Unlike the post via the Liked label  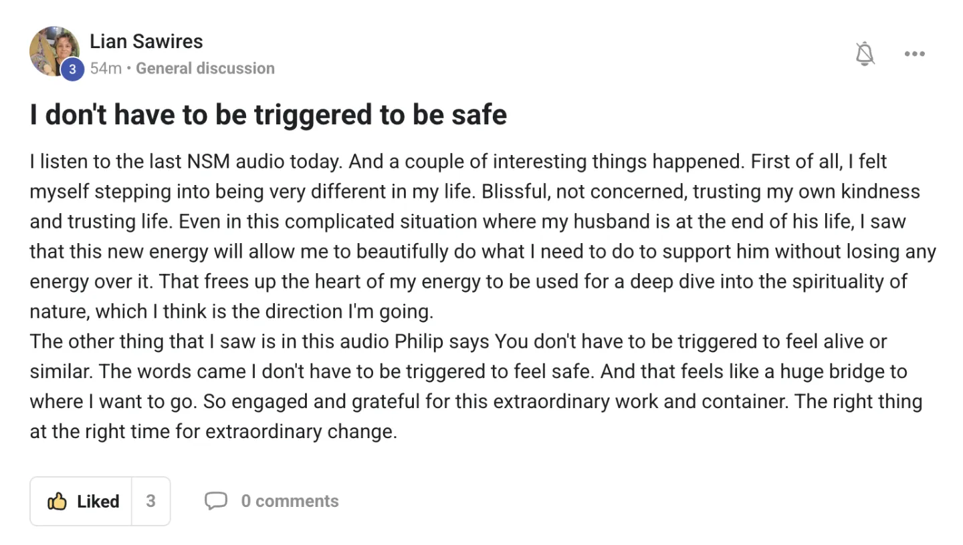click(98, 501)
